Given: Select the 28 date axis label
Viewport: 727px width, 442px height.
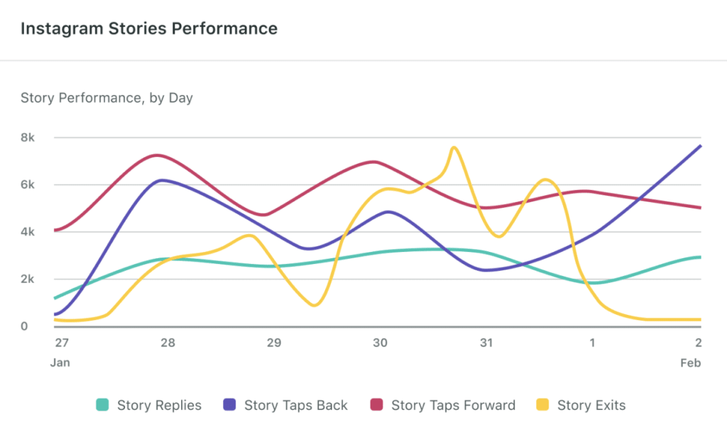Looking at the screenshot, I should pos(168,343).
